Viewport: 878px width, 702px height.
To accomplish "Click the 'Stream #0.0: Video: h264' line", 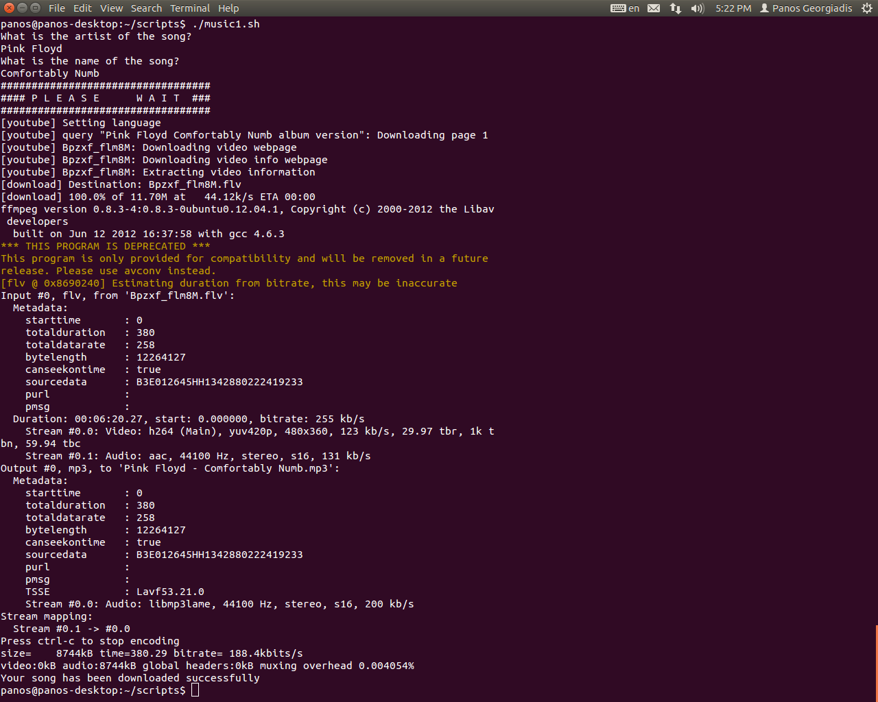I will (260, 431).
